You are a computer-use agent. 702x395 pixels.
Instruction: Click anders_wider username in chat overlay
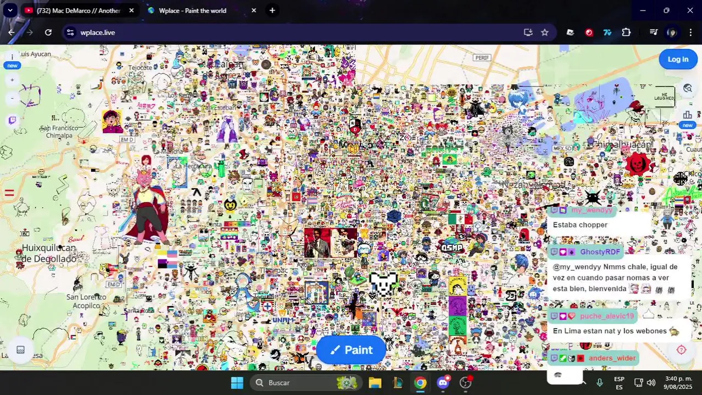point(612,358)
